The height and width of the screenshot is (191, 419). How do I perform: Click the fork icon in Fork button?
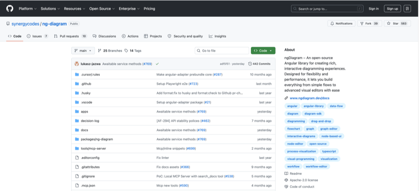pyautogui.click(x=362, y=24)
